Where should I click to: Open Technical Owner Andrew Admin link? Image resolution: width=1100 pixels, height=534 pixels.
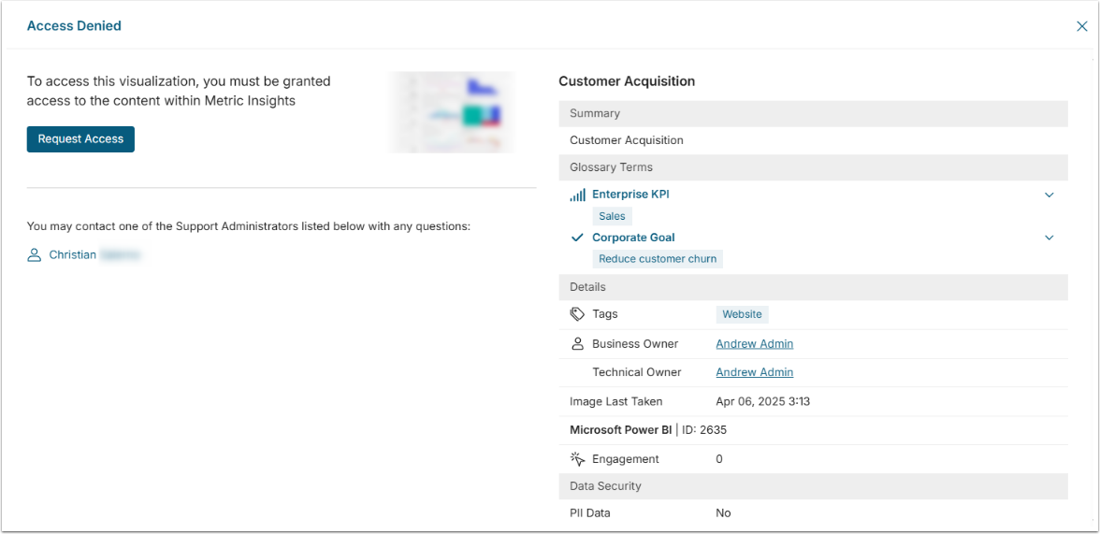click(755, 372)
